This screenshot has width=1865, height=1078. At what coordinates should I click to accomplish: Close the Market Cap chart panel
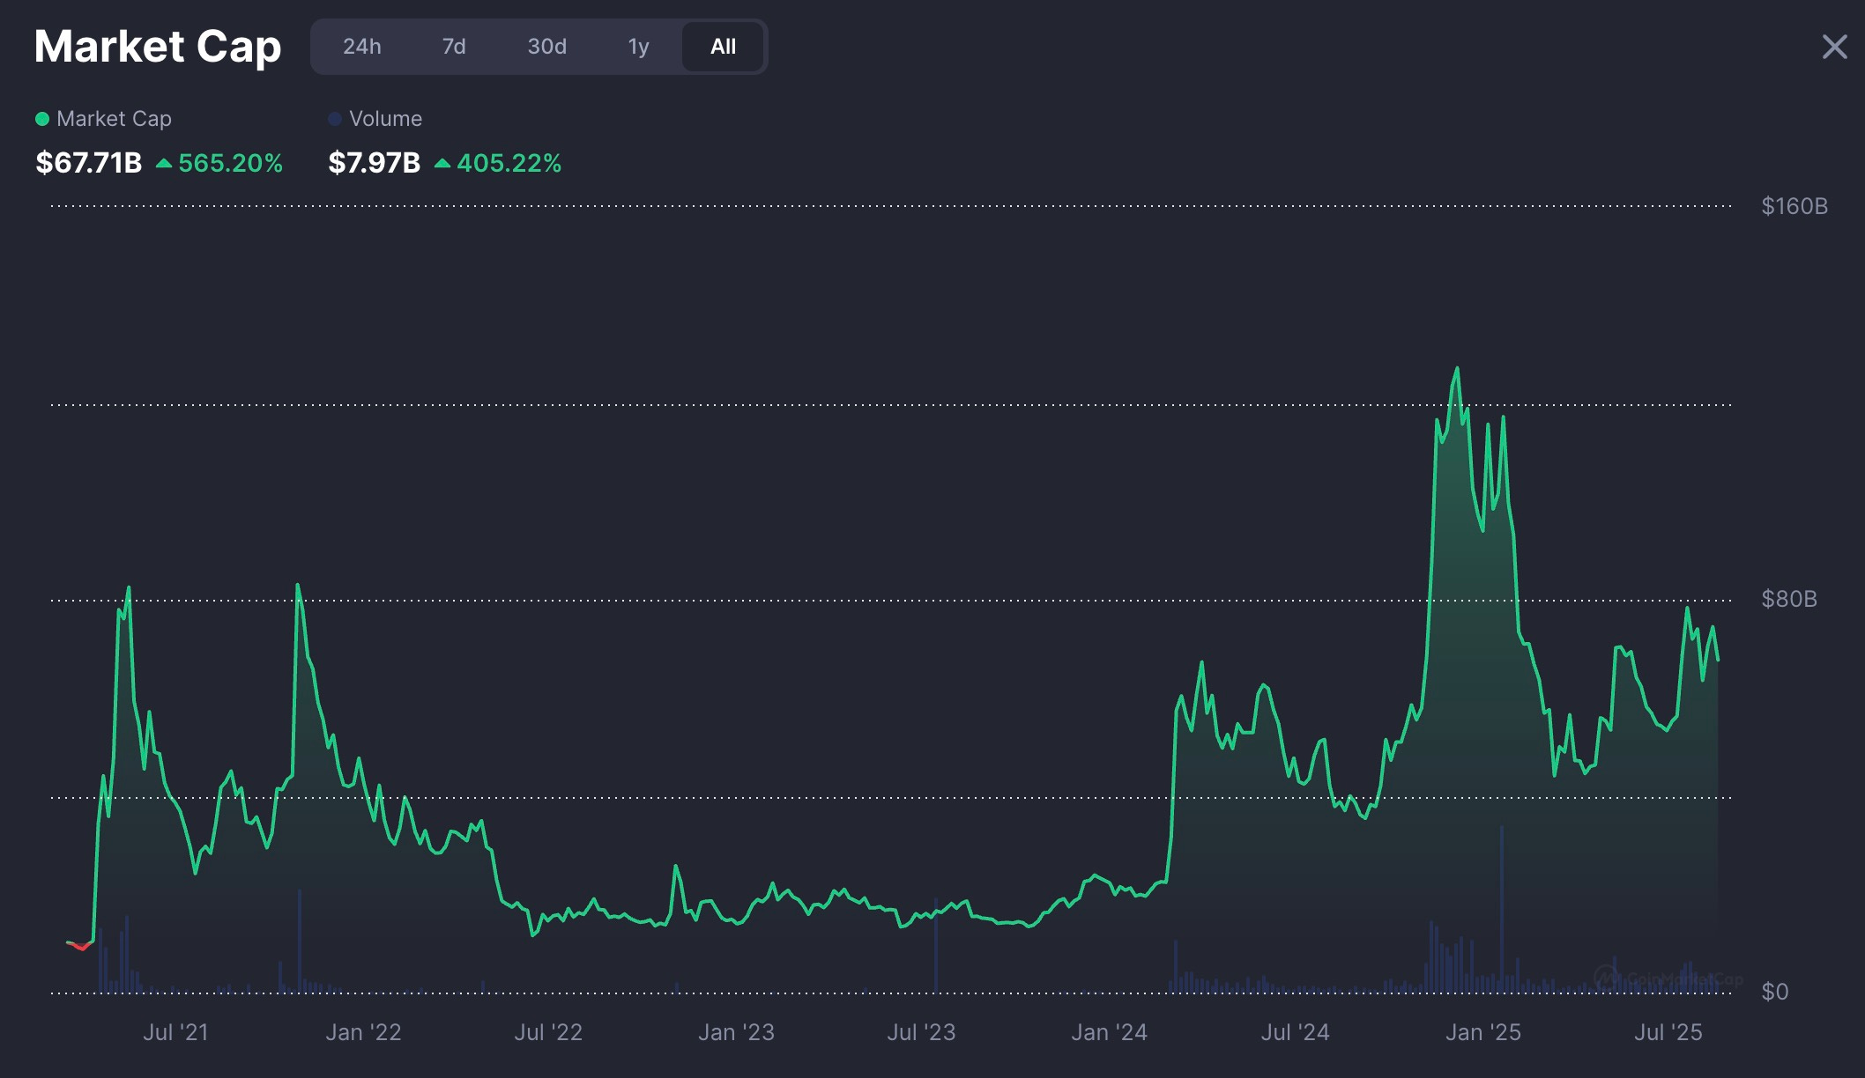1834,47
